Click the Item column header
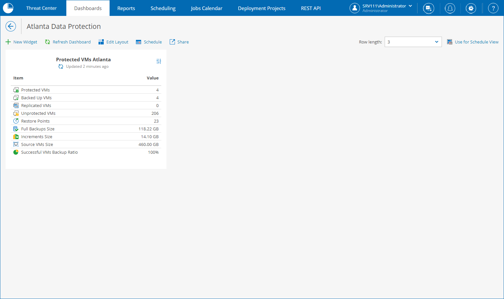Viewport: 504px width, 299px height. tap(18, 78)
